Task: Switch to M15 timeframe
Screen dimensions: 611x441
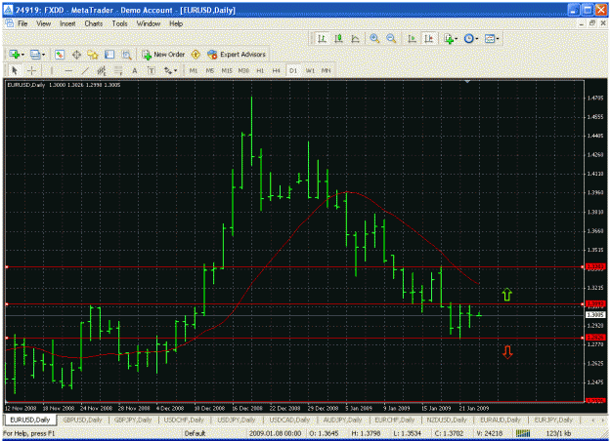Action: (227, 71)
